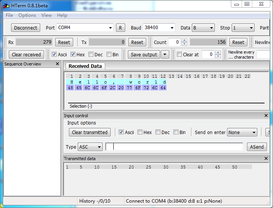Reset the Count value 156
This screenshot has height=208, width=273.
[238, 43]
